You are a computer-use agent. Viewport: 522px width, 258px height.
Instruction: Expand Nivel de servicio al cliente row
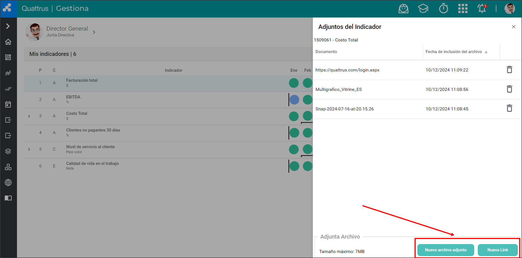29,149
